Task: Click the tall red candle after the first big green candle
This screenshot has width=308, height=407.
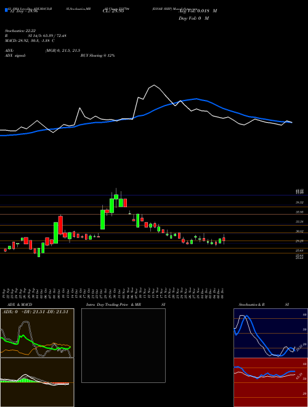Action: [x=60, y=225]
